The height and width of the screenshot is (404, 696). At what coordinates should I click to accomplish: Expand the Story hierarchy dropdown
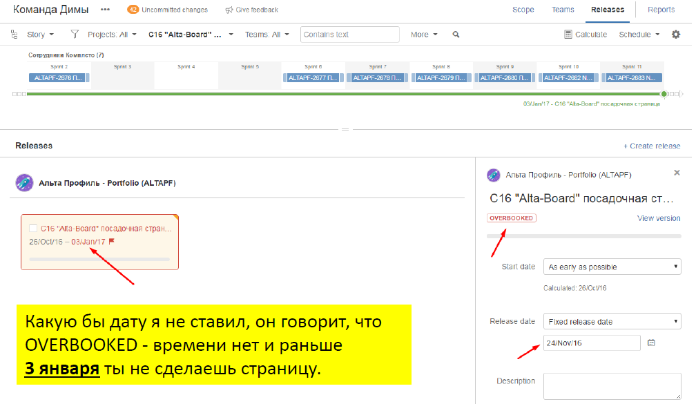(x=40, y=35)
